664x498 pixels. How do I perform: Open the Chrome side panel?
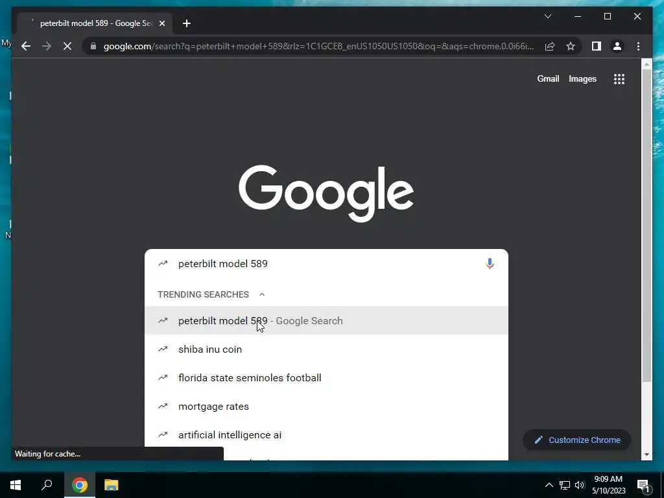597,46
